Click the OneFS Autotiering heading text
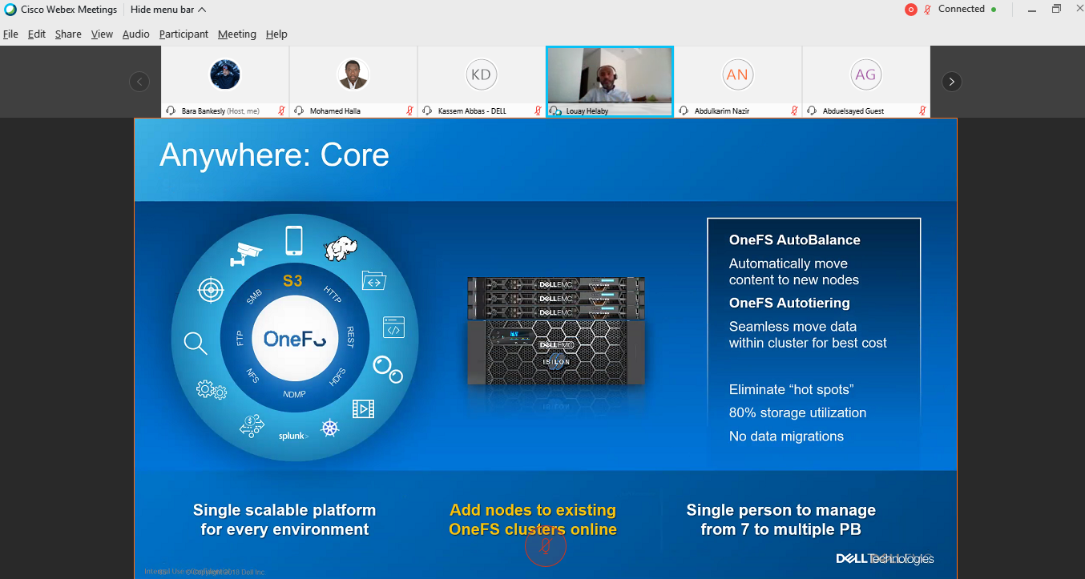This screenshot has width=1085, height=579. pyautogui.click(x=789, y=303)
